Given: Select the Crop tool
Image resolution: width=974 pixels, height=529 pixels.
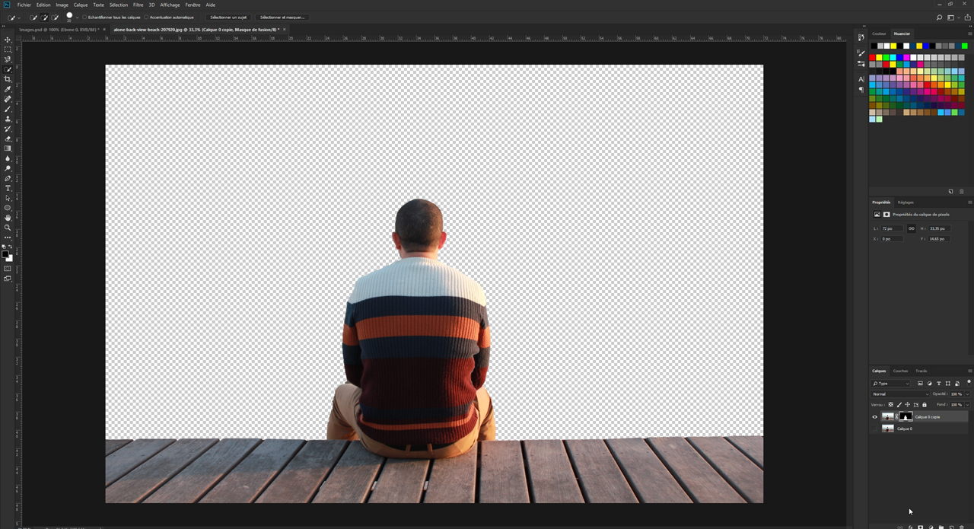Looking at the screenshot, I should coord(8,79).
